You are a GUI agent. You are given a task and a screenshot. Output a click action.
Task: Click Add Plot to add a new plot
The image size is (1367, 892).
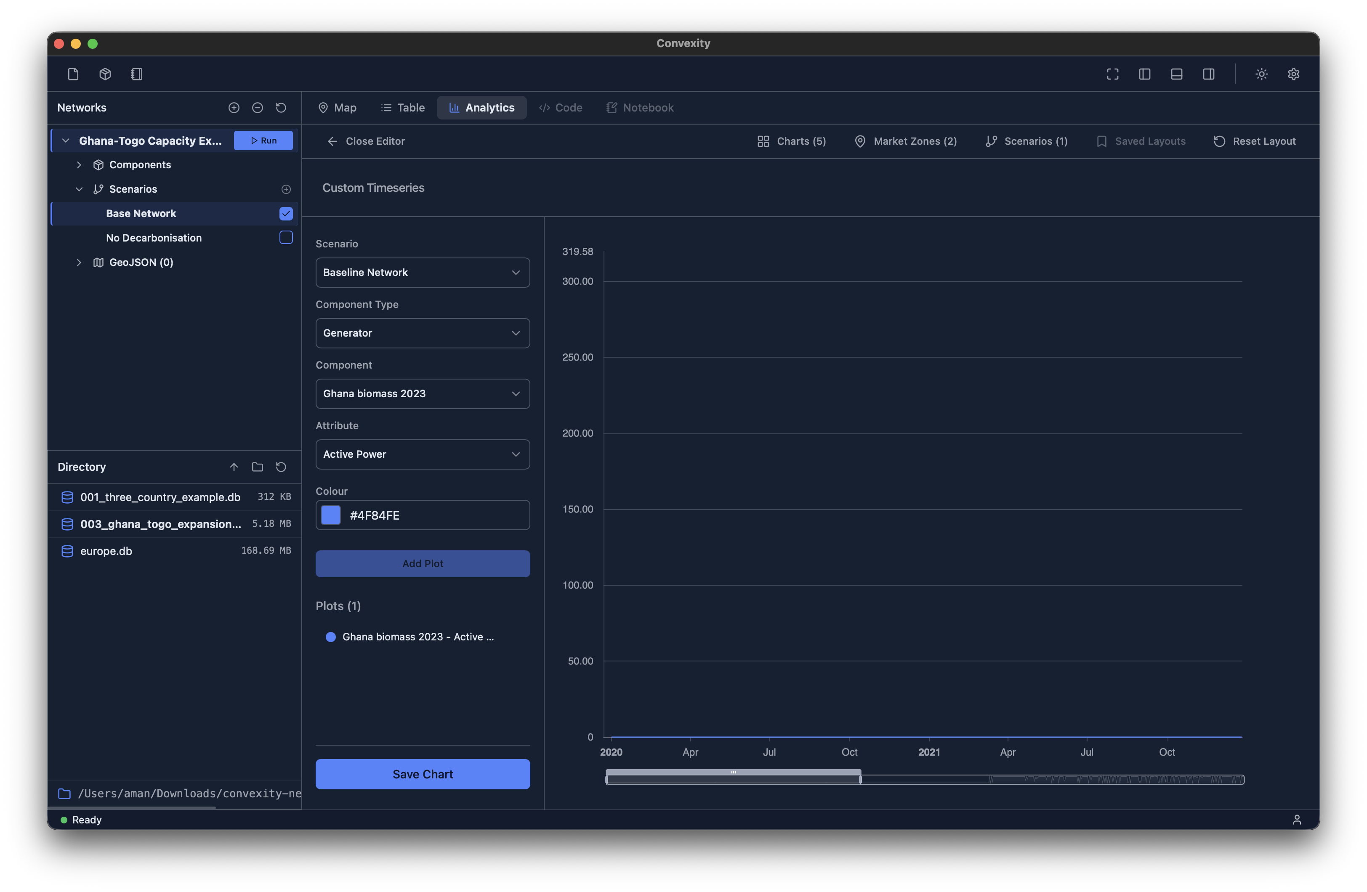click(x=422, y=563)
